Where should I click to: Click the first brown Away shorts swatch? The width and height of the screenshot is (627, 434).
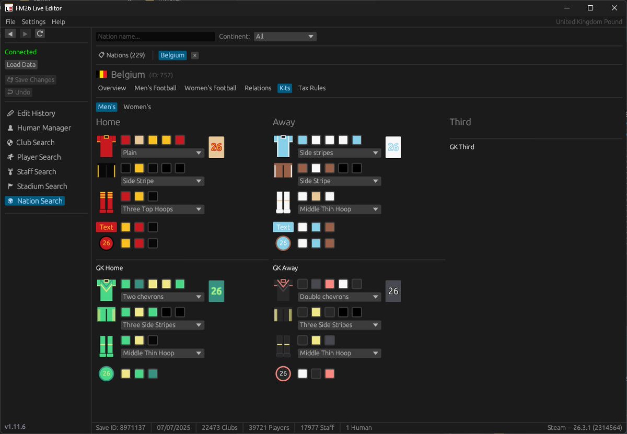pyautogui.click(x=303, y=169)
